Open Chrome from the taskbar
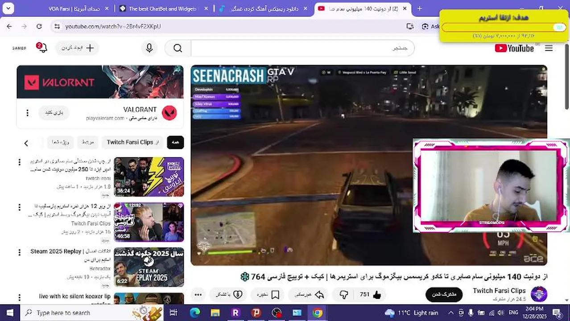570x321 pixels. tap(318, 313)
